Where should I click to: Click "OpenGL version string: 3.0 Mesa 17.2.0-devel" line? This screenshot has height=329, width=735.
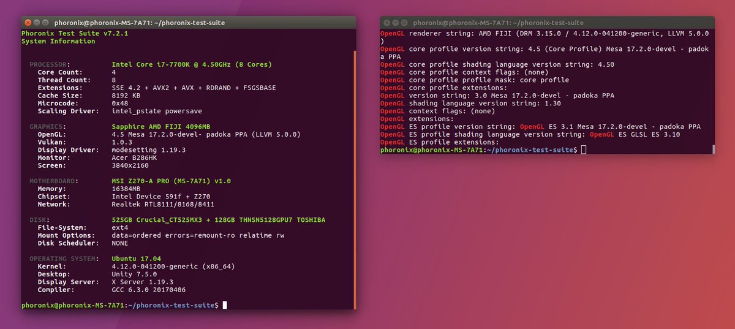pyautogui.click(x=497, y=96)
